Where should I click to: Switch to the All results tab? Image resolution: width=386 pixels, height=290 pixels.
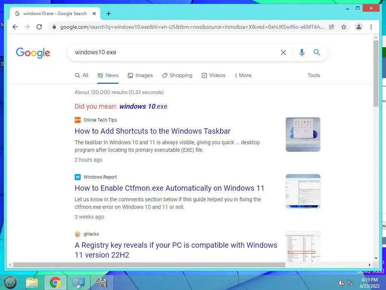click(x=81, y=76)
